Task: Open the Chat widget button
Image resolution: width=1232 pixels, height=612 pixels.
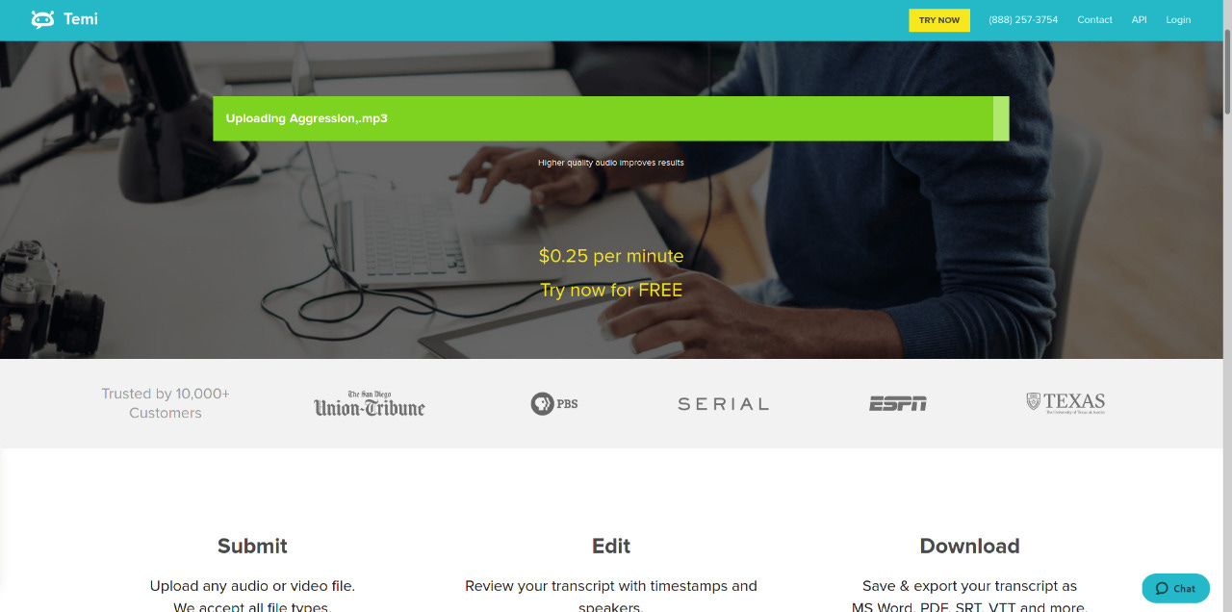Action: (x=1175, y=588)
